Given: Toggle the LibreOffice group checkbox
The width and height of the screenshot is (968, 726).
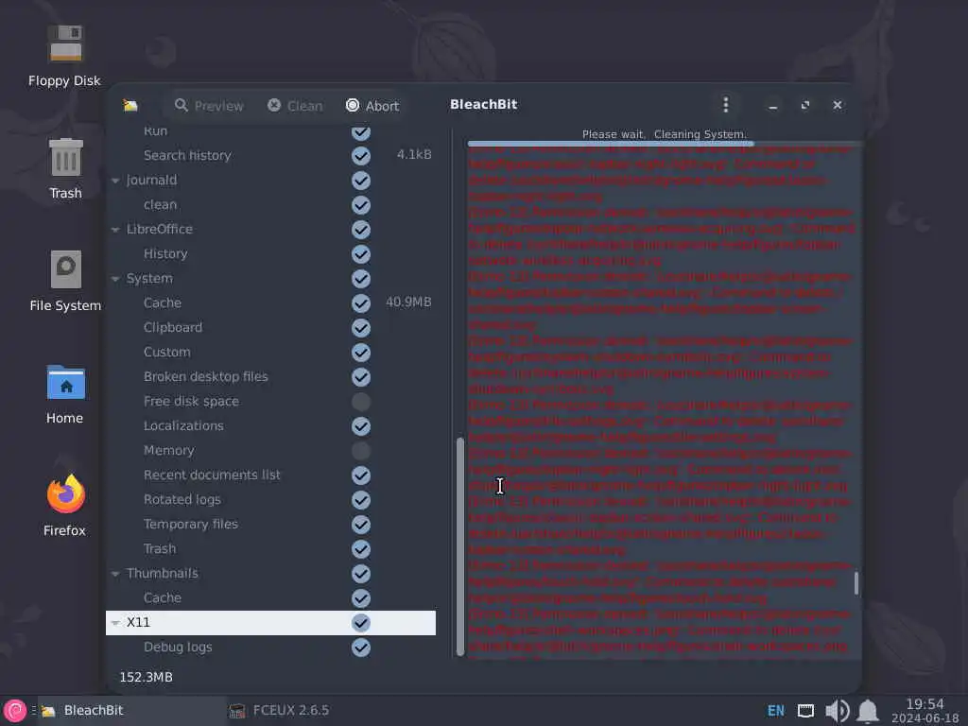Looking at the screenshot, I should 361,230.
